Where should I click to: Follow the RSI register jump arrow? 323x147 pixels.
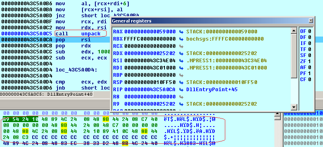click(x=181, y=61)
